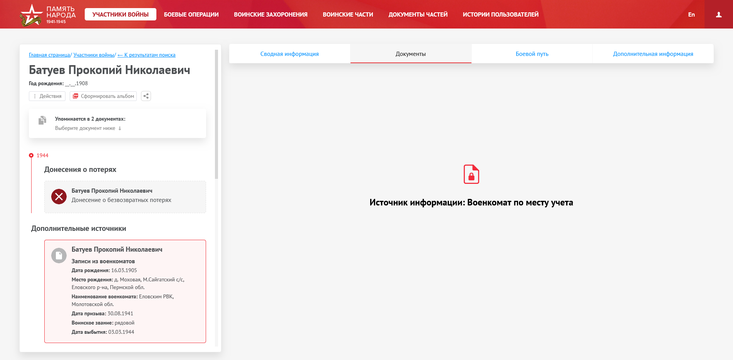The image size is (733, 360).
Task: Open Истории пользователей menu item
Action: [501, 14]
